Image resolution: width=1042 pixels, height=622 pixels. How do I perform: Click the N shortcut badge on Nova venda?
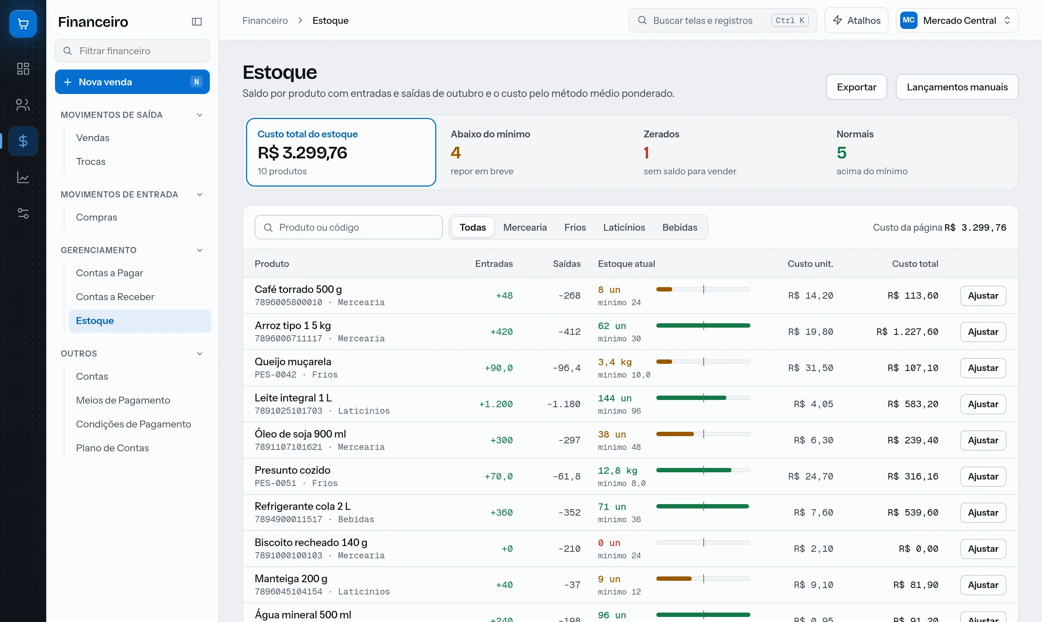point(196,82)
